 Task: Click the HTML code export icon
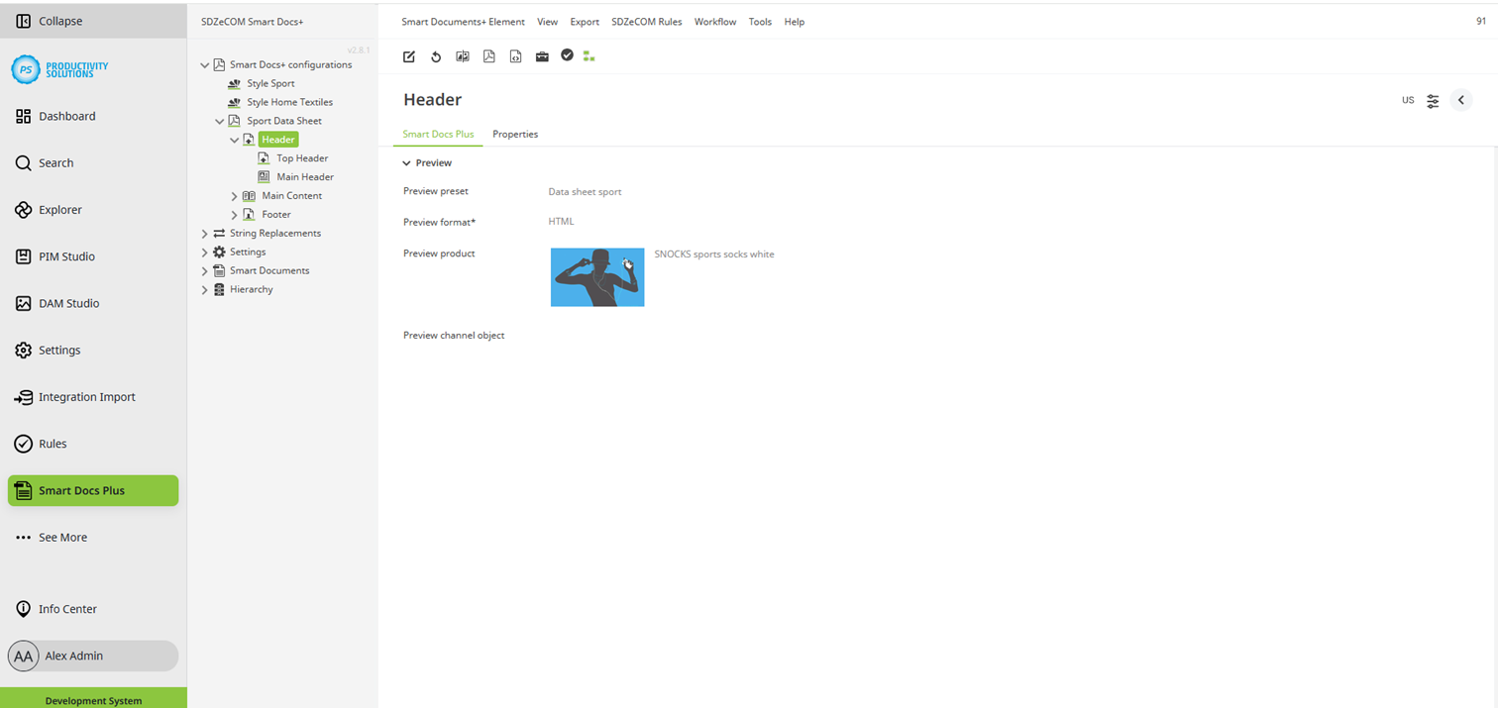tap(515, 56)
